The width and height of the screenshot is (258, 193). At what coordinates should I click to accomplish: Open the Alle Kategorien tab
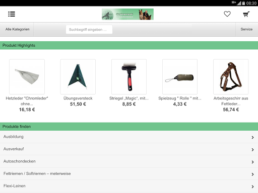pos(17,29)
